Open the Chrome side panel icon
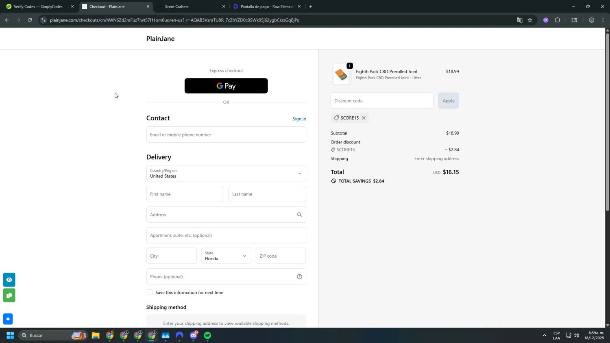 pos(574,20)
